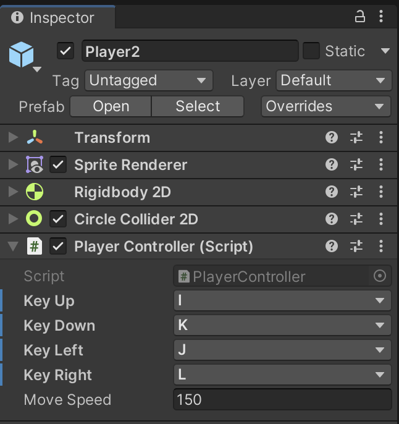Open Player Controller script preset icon
The image size is (399, 424).
356,247
